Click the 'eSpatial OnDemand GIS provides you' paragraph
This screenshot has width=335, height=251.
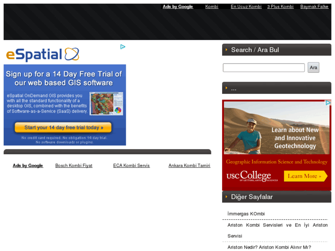[x=47, y=103]
